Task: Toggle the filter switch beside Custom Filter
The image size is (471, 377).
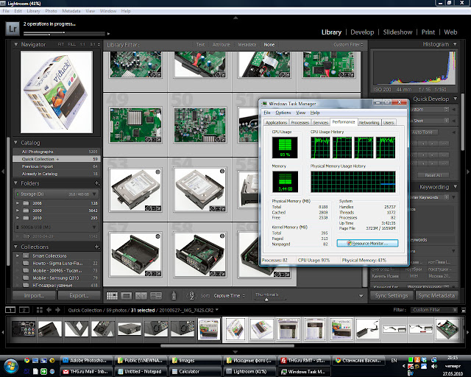Action: [464, 310]
